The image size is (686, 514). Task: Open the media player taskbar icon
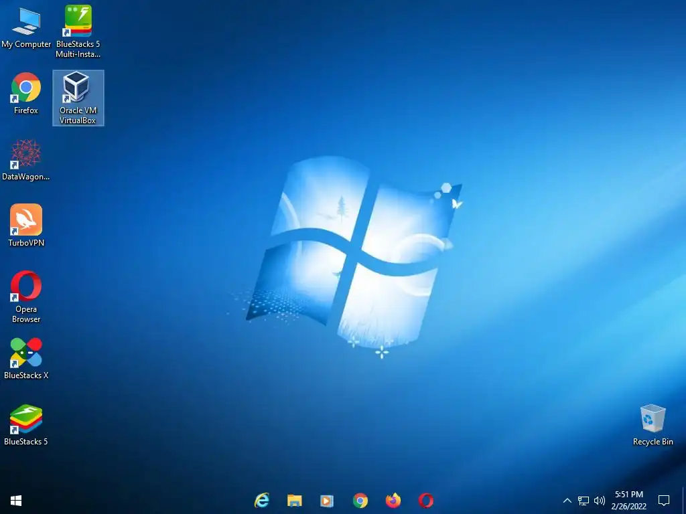[x=327, y=501]
